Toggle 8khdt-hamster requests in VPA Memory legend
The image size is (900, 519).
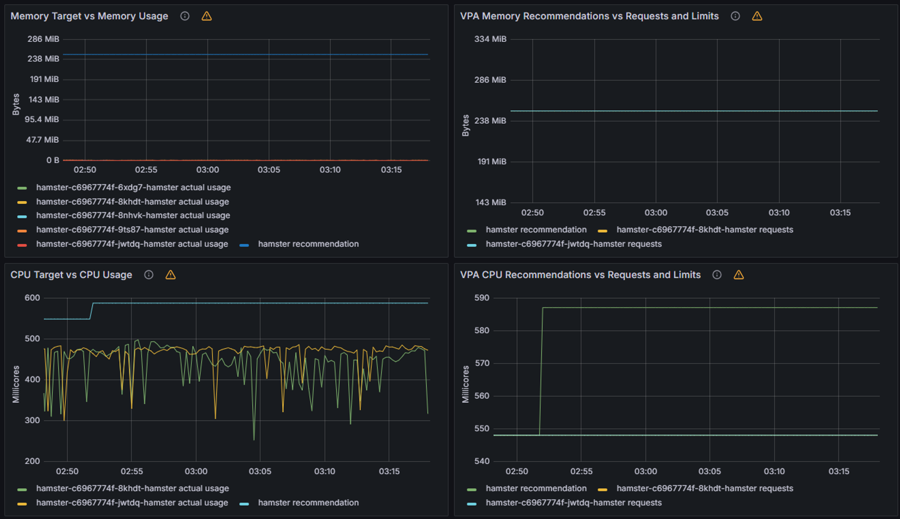pos(705,230)
